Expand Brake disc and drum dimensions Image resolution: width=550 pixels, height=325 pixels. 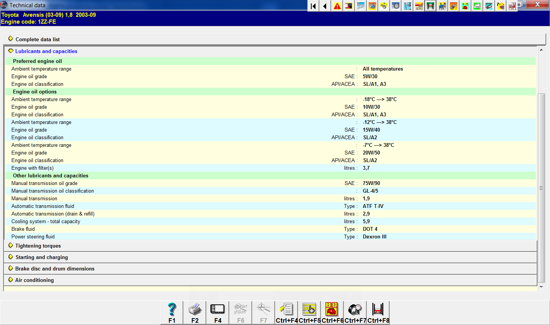coord(55,269)
